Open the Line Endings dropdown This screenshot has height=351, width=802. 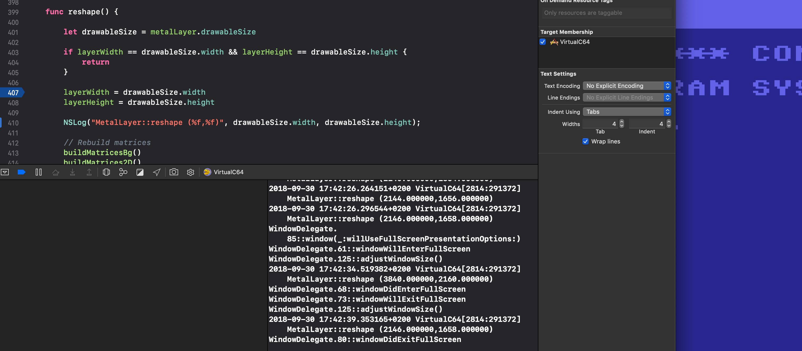[x=627, y=97]
